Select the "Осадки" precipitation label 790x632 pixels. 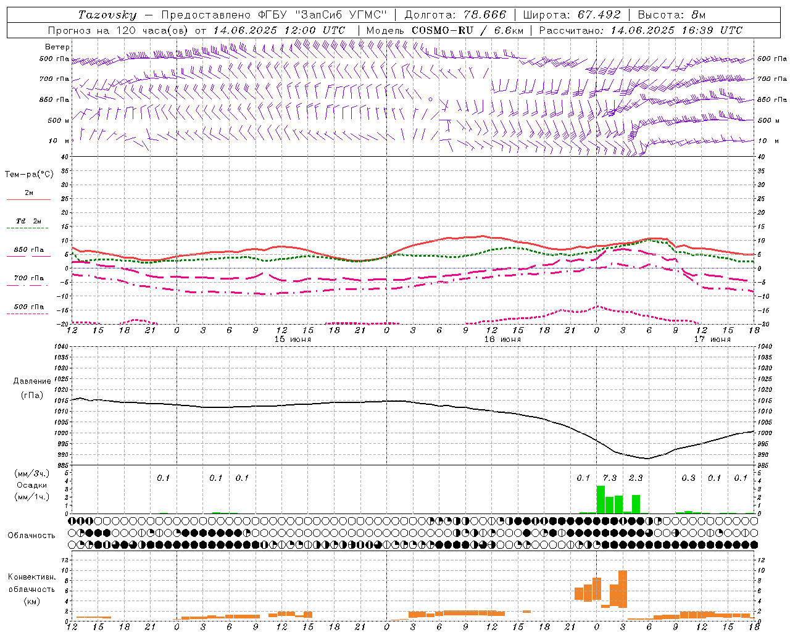[31, 485]
